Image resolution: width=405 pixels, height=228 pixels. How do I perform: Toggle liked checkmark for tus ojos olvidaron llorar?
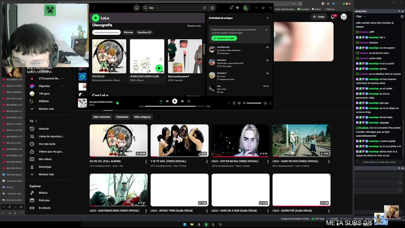coord(117,103)
